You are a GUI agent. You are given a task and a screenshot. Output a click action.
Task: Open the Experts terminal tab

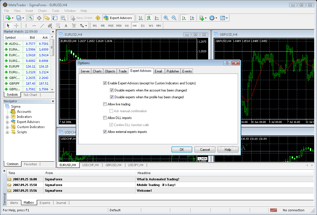click(x=45, y=203)
